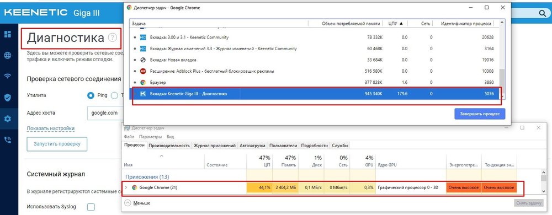Open the settings gear icon in sidebar
Screen dimensions: 552x215
click(x=7, y=119)
